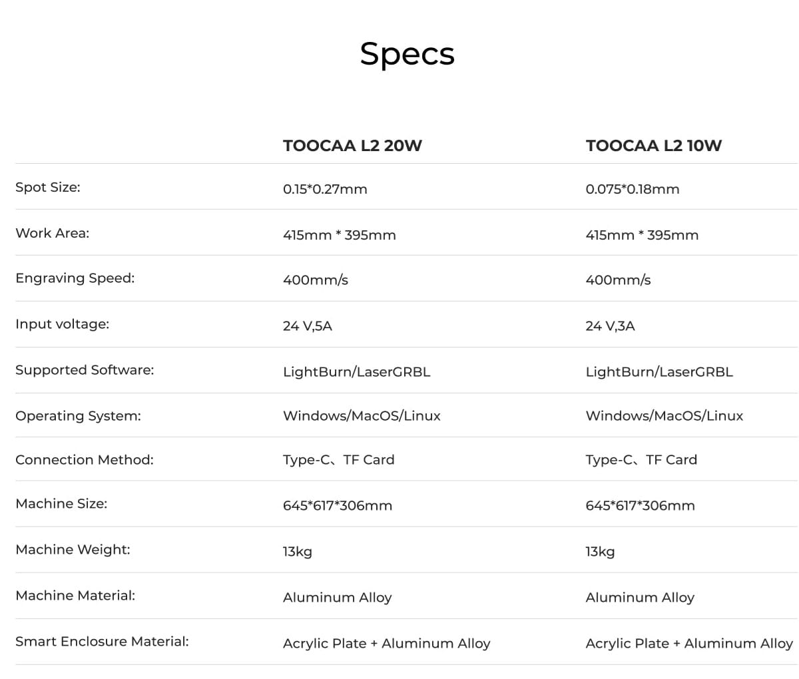Click the Work Area row label
The width and height of the screenshot is (799, 679).
52,233
